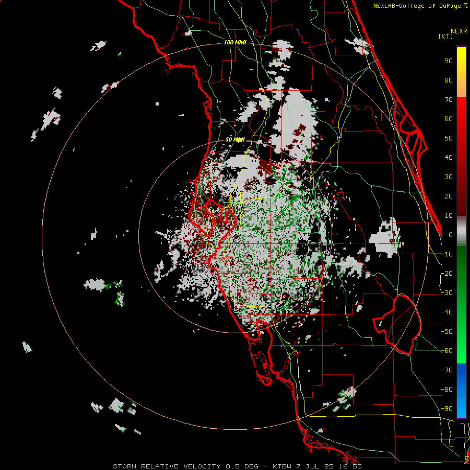Click the -40 value on velocity scale
Image resolution: width=470 pixels, height=470 pixels.
[x=446, y=312]
